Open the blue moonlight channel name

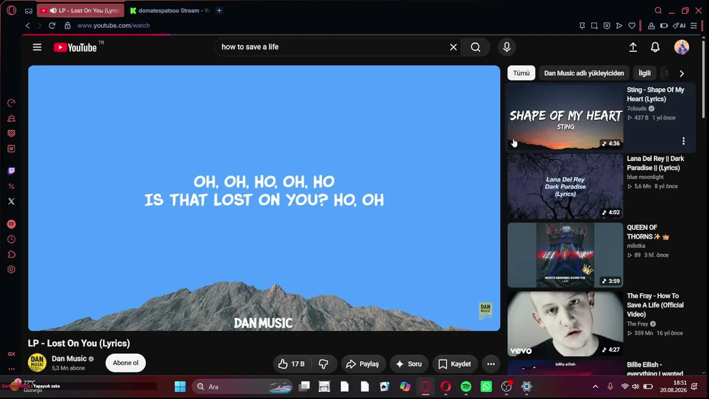(x=645, y=177)
